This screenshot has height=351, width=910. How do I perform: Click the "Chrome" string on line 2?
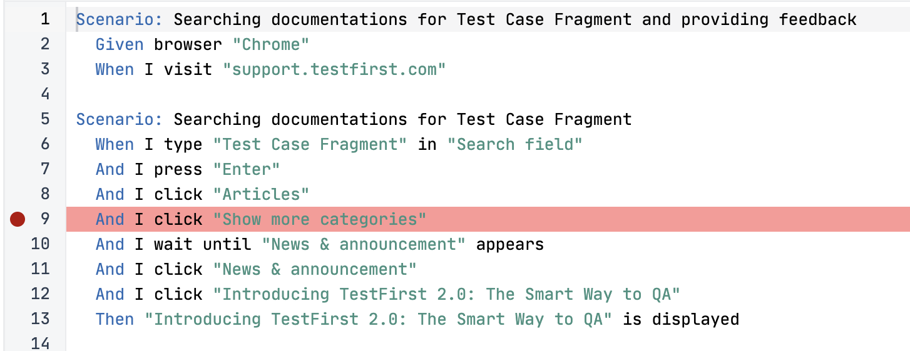click(271, 44)
